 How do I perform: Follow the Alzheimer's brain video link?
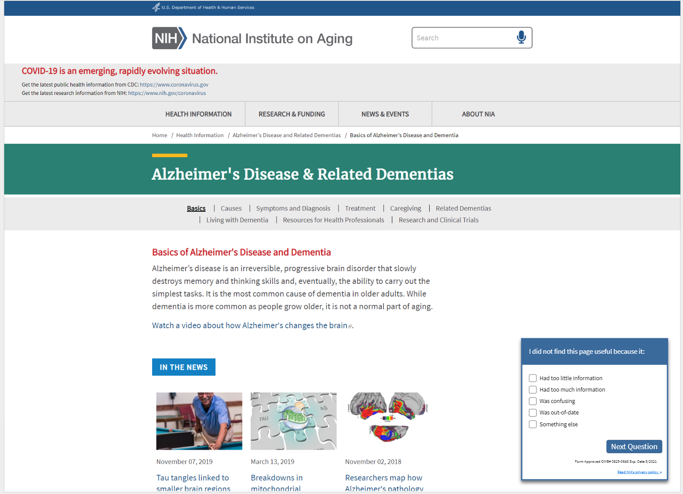tap(250, 325)
